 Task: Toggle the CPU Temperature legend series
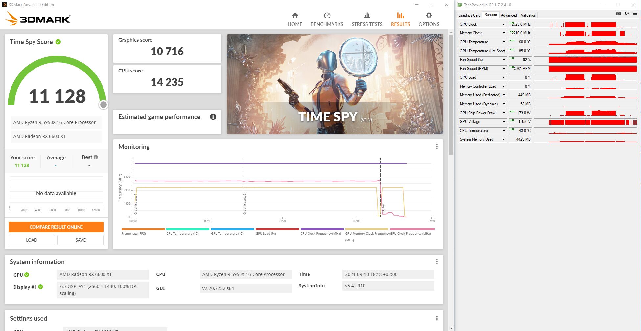click(188, 231)
